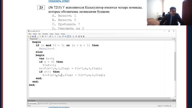Click the Save All icon
This screenshot has height=108, width=192.
pos(35,36)
